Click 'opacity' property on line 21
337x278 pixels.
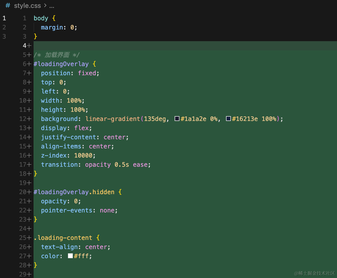pyautogui.click(x=54, y=201)
